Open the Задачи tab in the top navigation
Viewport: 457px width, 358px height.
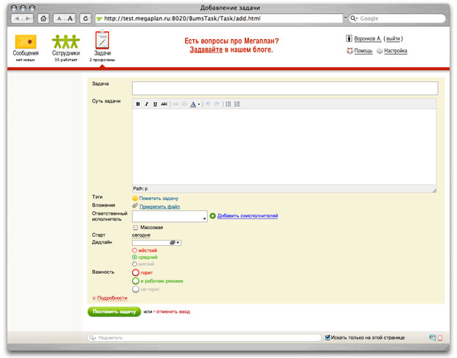[102, 44]
